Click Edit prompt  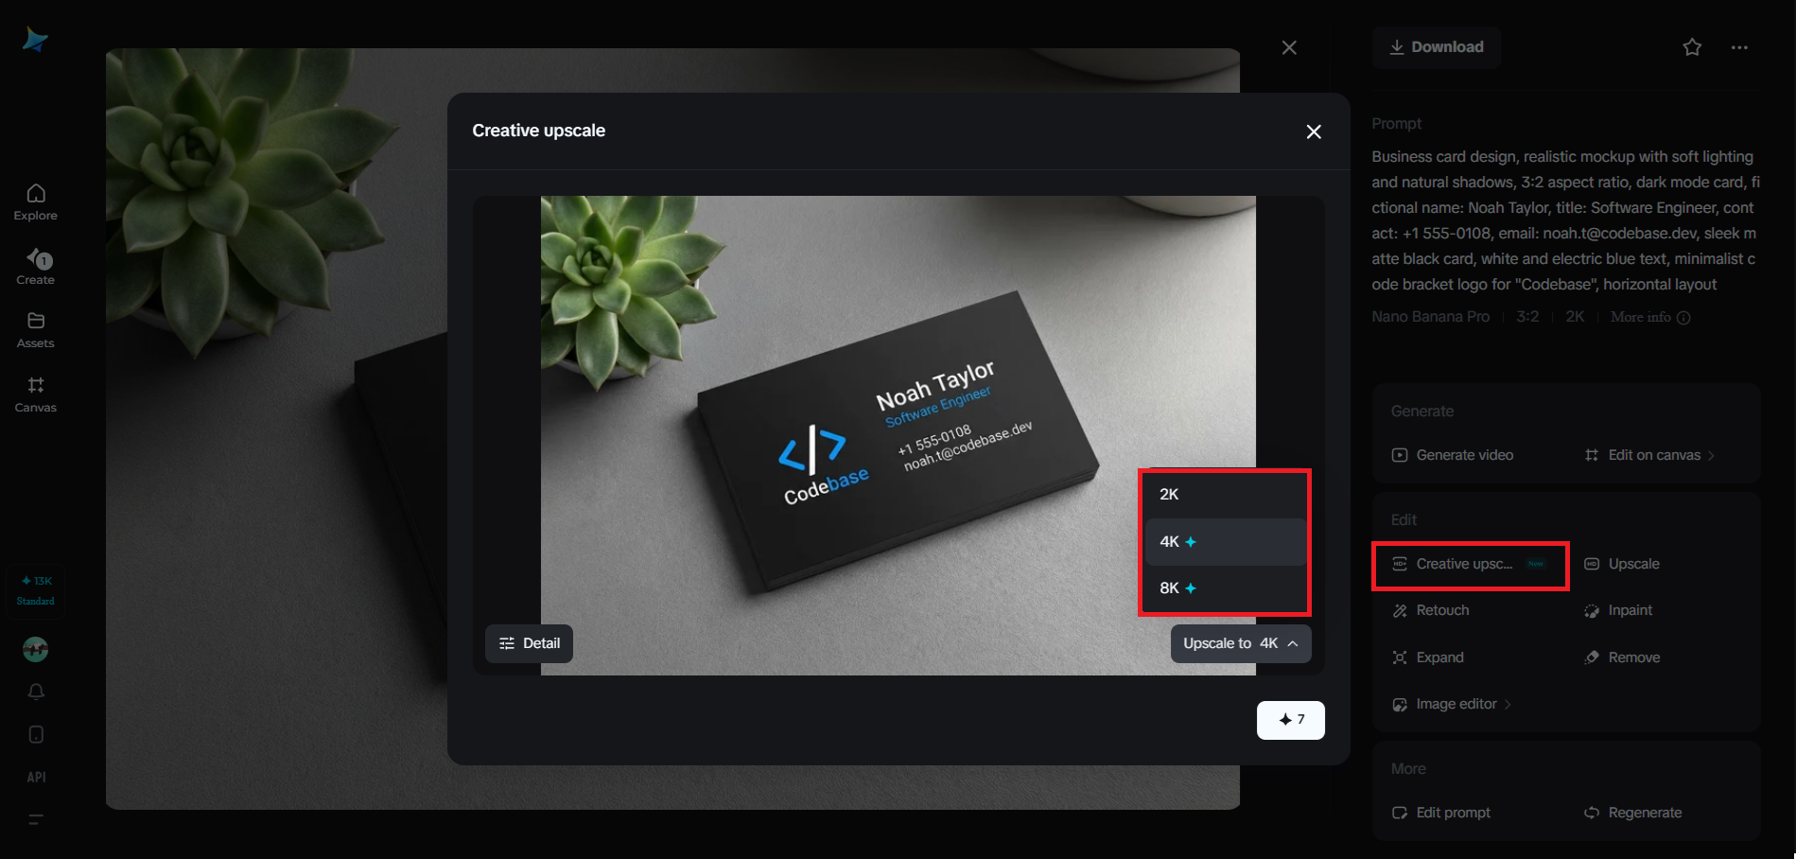click(x=1441, y=813)
